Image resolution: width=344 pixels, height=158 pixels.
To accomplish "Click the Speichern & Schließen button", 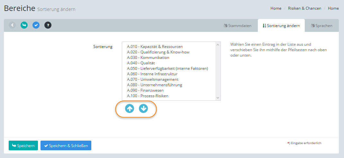I will pos(66,146).
